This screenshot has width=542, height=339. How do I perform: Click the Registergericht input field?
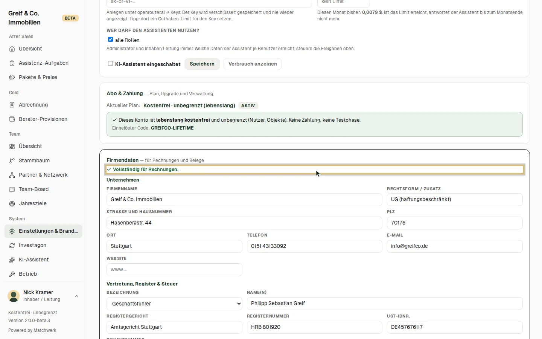coord(174,327)
